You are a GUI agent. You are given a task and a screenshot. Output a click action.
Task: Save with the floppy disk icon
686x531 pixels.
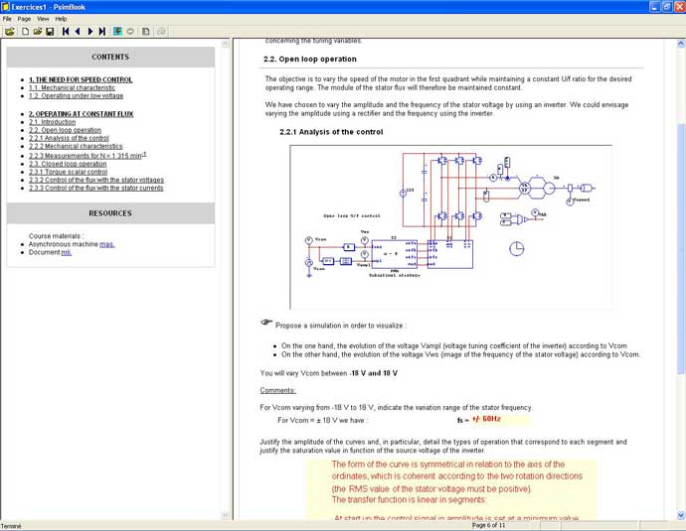[50, 32]
